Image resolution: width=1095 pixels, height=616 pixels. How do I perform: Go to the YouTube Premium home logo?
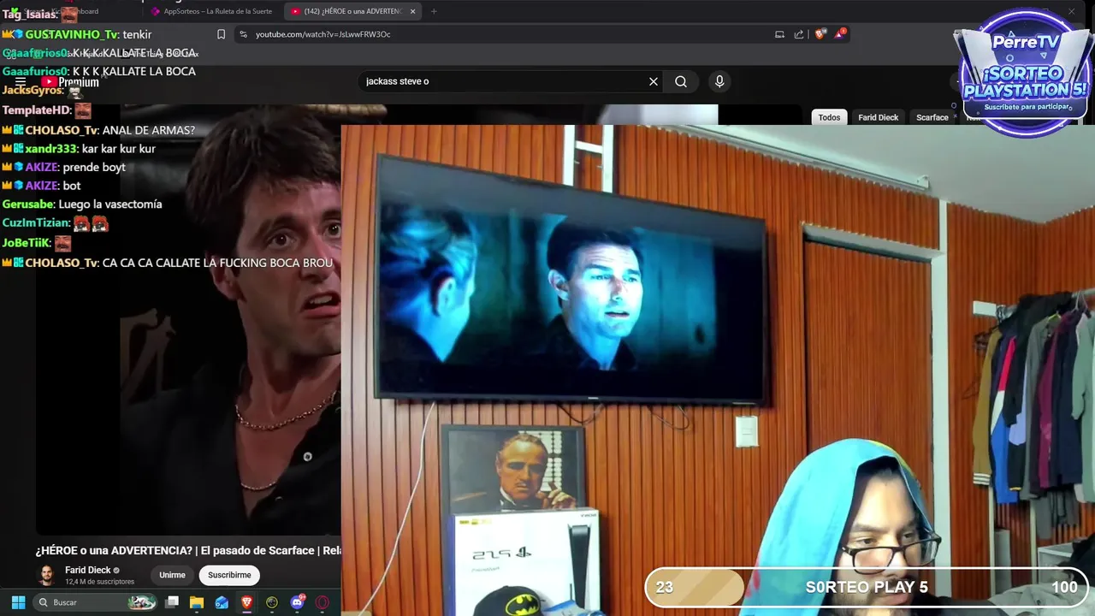(70, 82)
